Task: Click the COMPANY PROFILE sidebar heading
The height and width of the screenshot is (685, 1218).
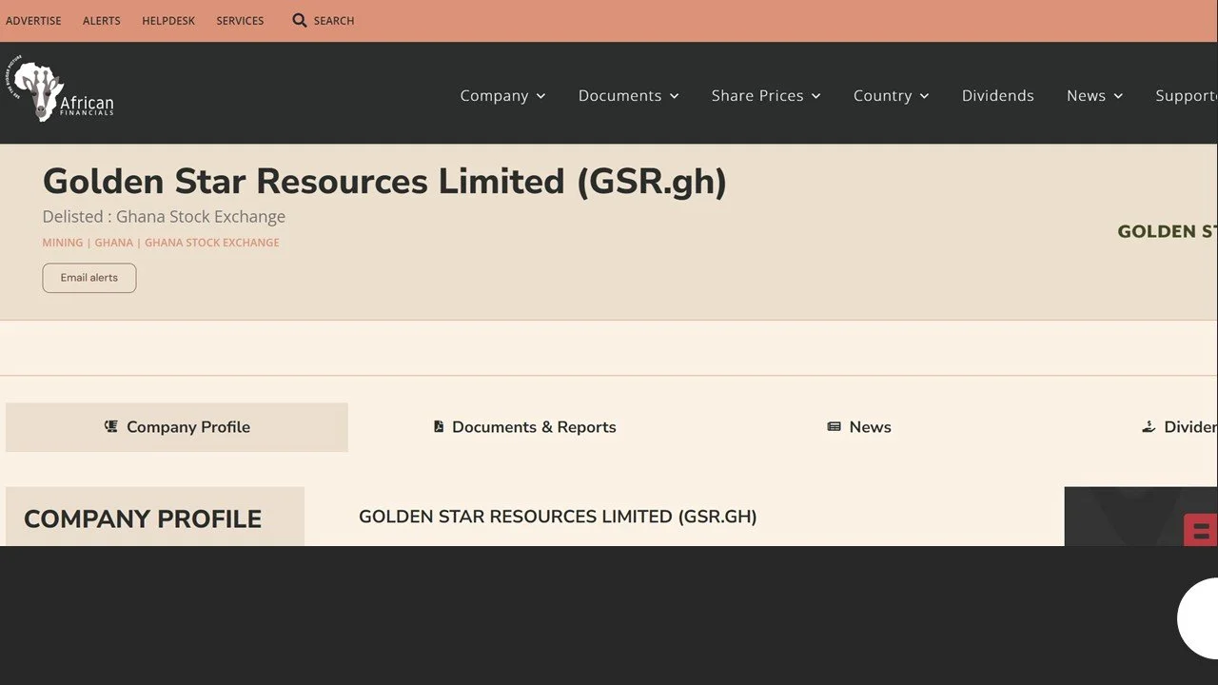Action: 143,519
